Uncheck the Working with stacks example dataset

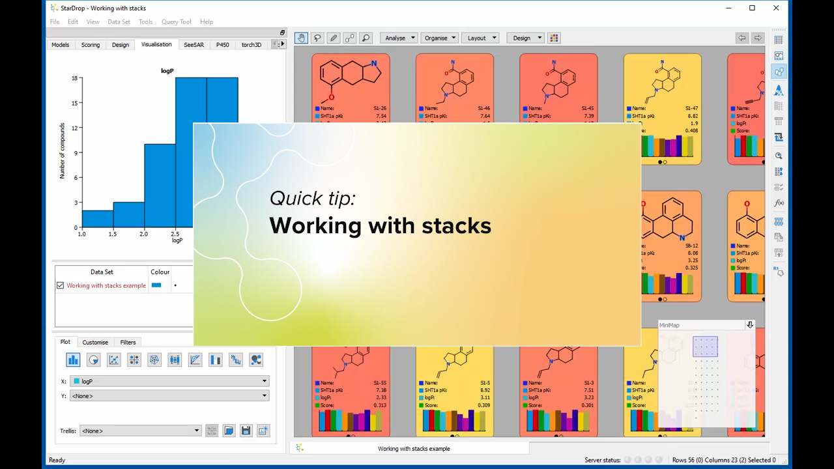point(60,285)
